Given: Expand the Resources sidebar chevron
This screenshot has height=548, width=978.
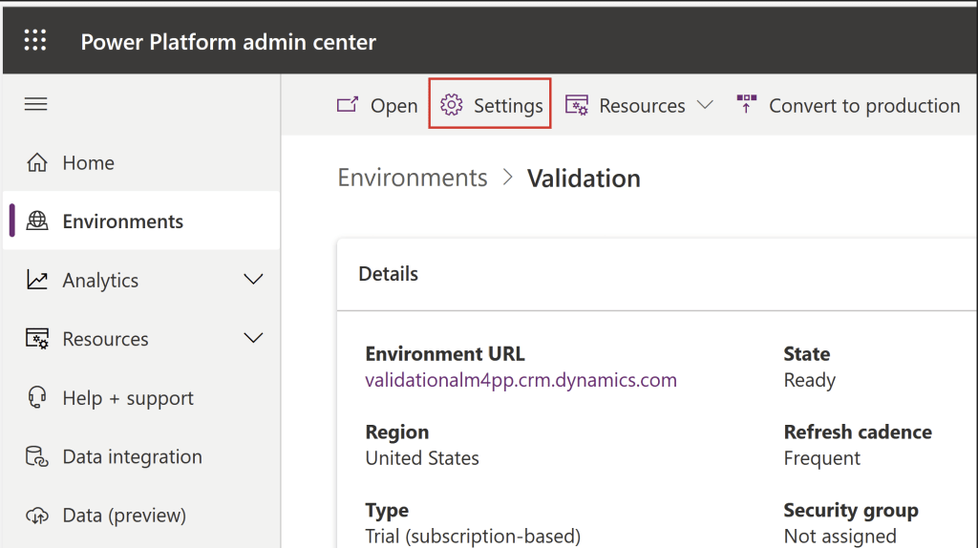Looking at the screenshot, I should pos(253,339).
